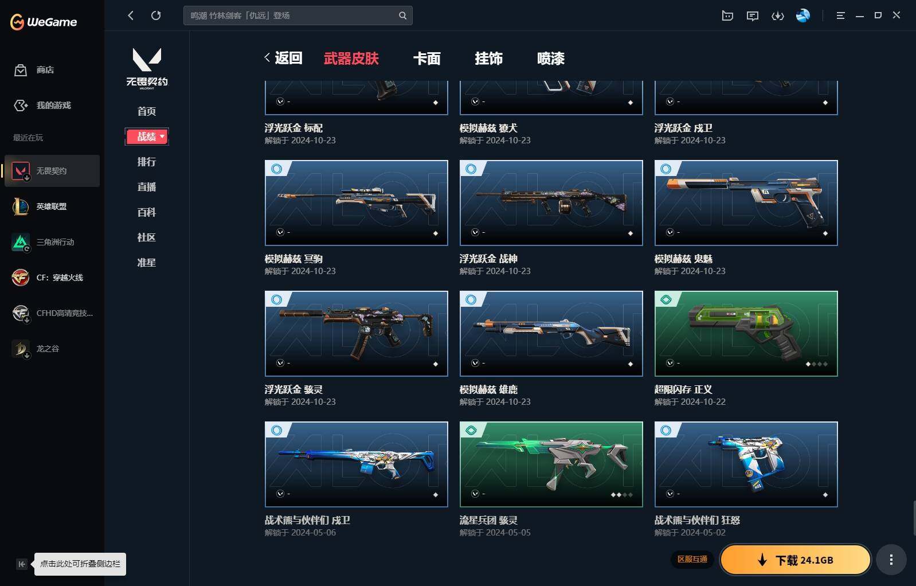This screenshot has width=916, height=586.
Task: Open the more options button beside download
Action: pos(891,560)
